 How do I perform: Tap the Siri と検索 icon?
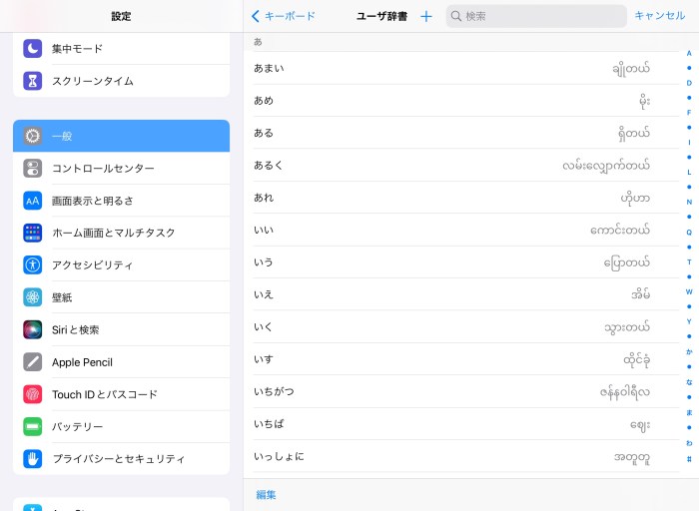[x=33, y=329]
